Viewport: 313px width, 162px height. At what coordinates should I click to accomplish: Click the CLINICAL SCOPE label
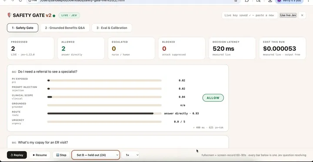coord(22,96)
